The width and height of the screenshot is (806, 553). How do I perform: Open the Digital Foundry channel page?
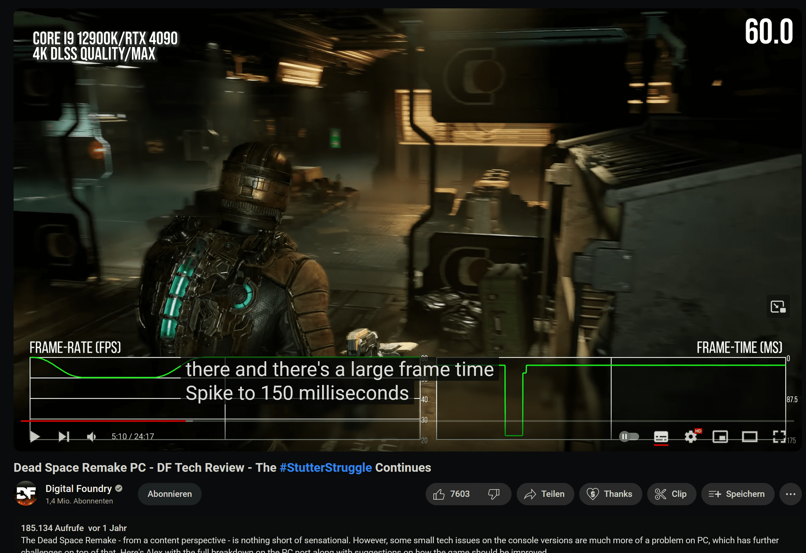pyautogui.click(x=79, y=488)
